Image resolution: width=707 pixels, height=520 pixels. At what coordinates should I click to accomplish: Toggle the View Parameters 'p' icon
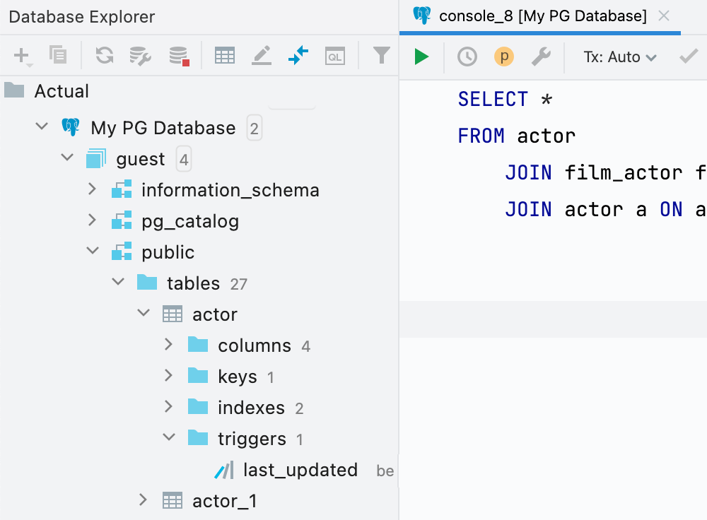(504, 57)
